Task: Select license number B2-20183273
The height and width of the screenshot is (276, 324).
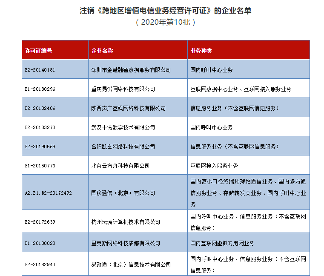Action: [40, 127]
